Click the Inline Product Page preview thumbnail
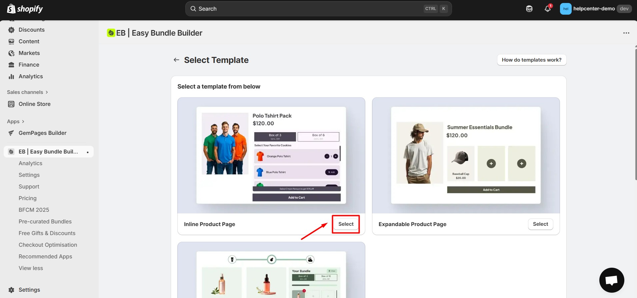 tap(271, 155)
